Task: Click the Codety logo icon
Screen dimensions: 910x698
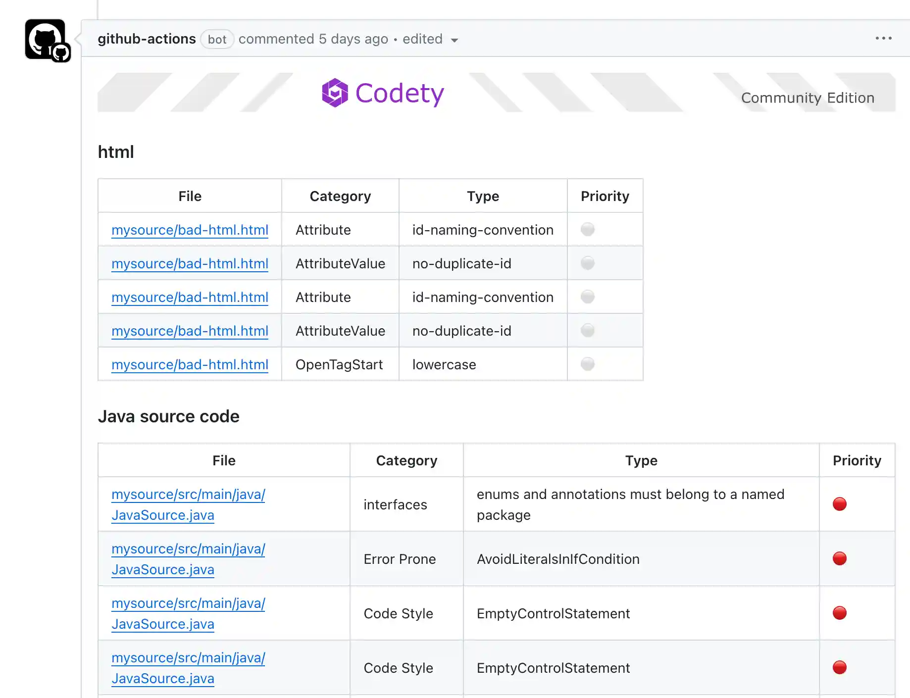Action: 335,93
